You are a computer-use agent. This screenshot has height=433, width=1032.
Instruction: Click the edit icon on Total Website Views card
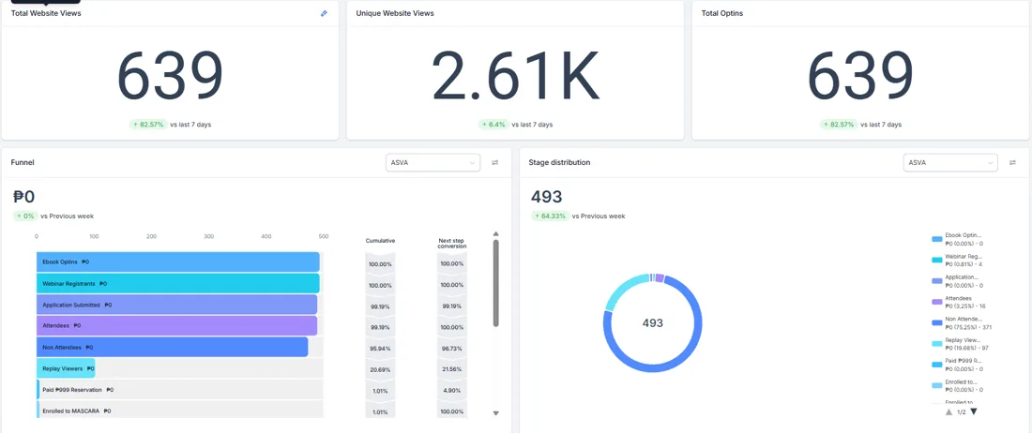click(324, 13)
